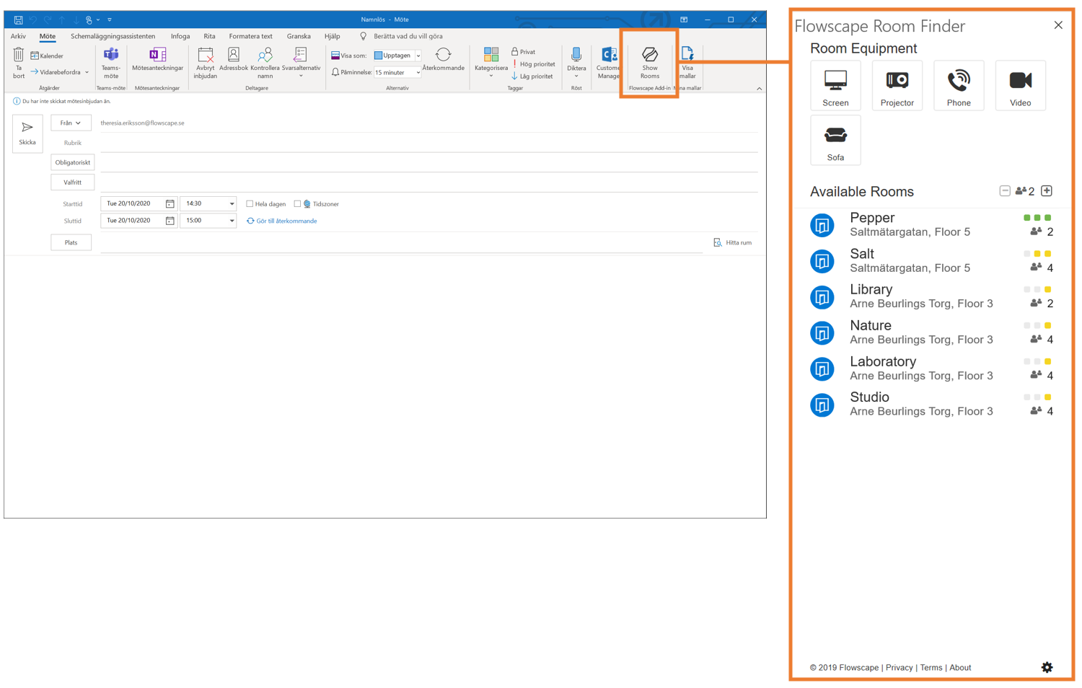Open the Svarsalternativ dropdown
The height and width of the screenshot is (688, 1082).
[x=301, y=63]
